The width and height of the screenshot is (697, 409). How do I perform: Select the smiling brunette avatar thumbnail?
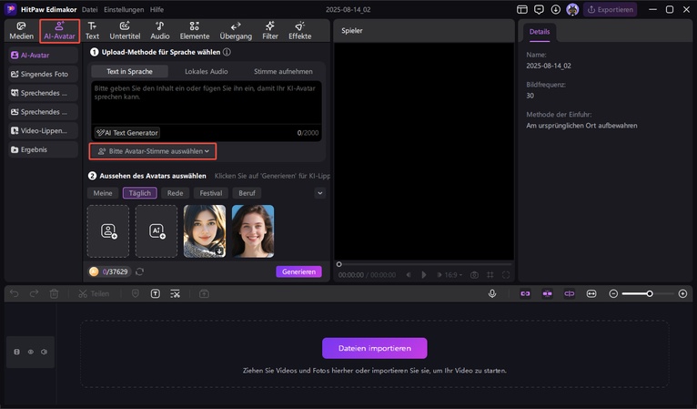click(253, 231)
